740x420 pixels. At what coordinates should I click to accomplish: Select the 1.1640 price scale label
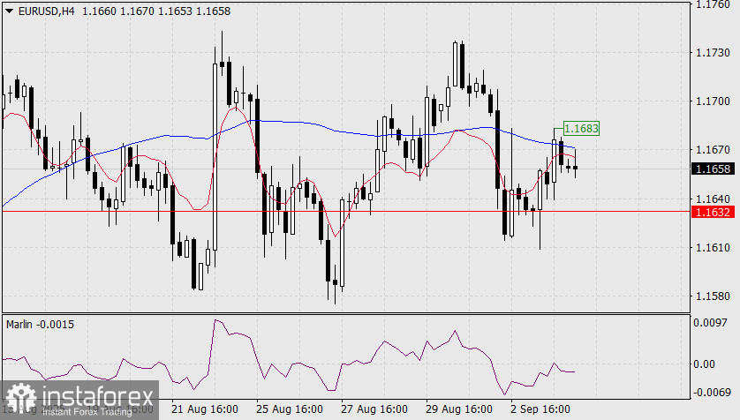[713, 199]
